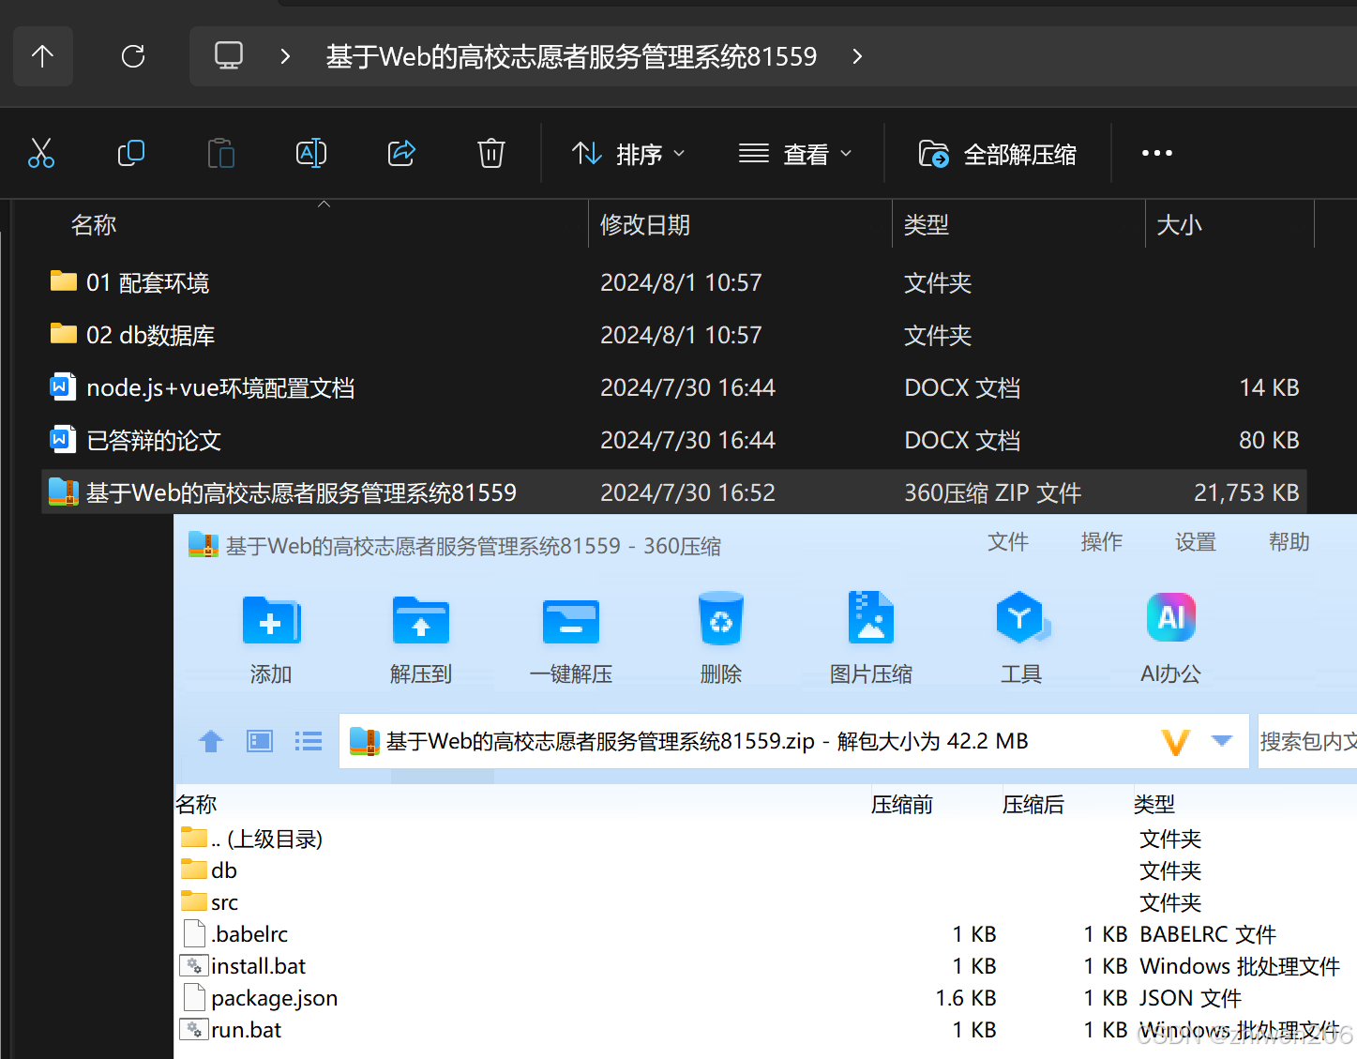The height and width of the screenshot is (1059, 1357).
Task: Click the 工具 tools icon in 360压缩
Action: point(1020,638)
